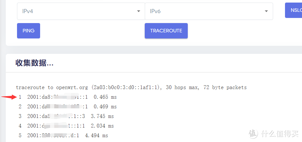302x142 pixels.
Task: Click the 值 watermark logo icon
Action: pyautogui.click(x=254, y=132)
